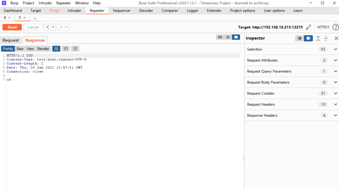
Task: Click the 'ok' response body text
Action: [x=9, y=80]
